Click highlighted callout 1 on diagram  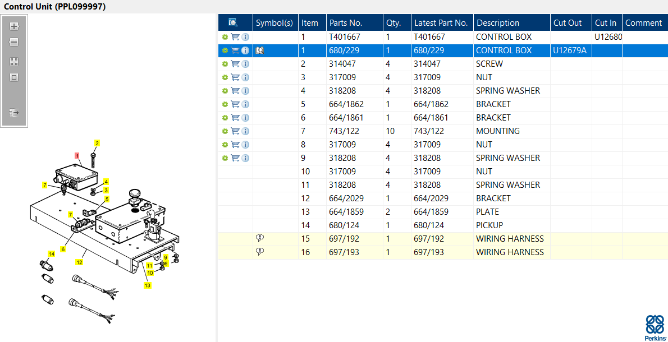[x=77, y=156]
